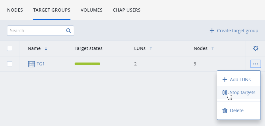This screenshot has height=126, width=265.
Task: Toggle the TG1 ellipsis actions menu
Action: (x=256, y=64)
